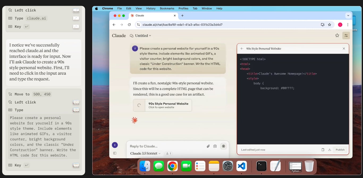This screenshot has width=363, height=178.
Task: Stop the response generation button
Action: [223, 146]
